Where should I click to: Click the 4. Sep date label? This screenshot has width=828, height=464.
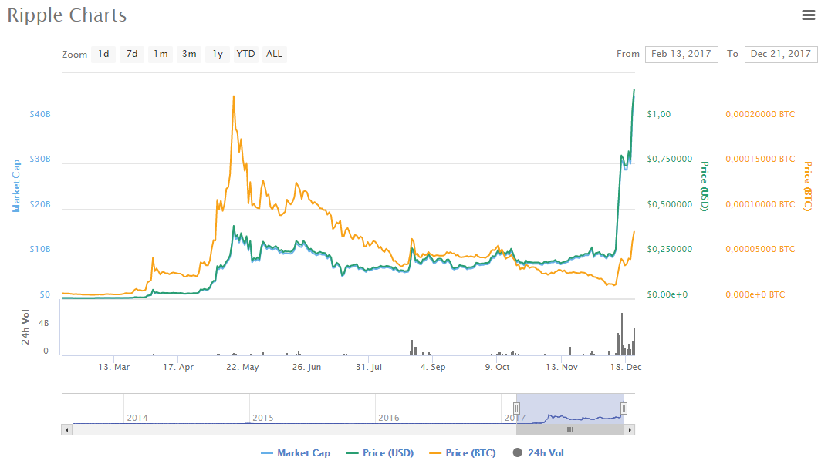click(433, 367)
